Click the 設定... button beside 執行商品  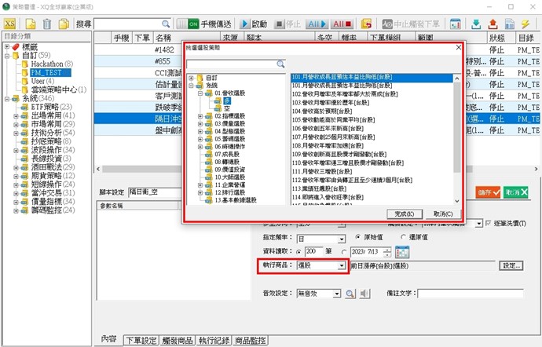point(511,266)
